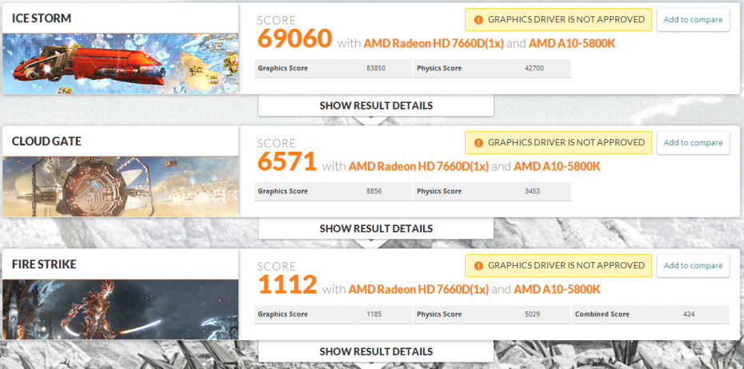
Task: Show result details for Cloud Gate
Action: pyautogui.click(x=376, y=228)
